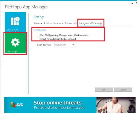Click the update count badge on My Apps
137x114 pixels.
pyautogui.click(x=17, y=19)
